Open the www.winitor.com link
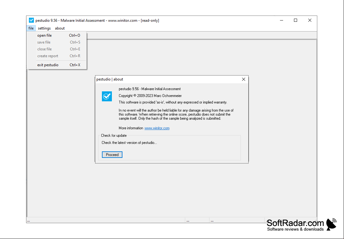344x239 pixels. coord(157,128)
